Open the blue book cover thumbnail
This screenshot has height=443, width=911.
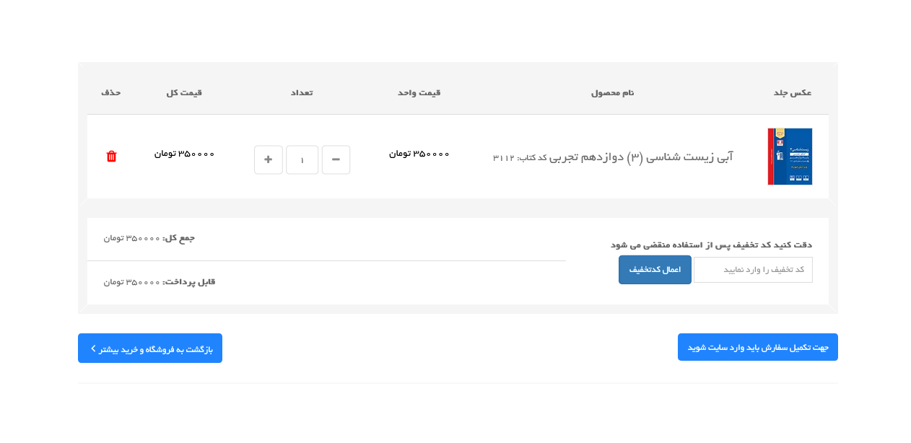point(790,157)
